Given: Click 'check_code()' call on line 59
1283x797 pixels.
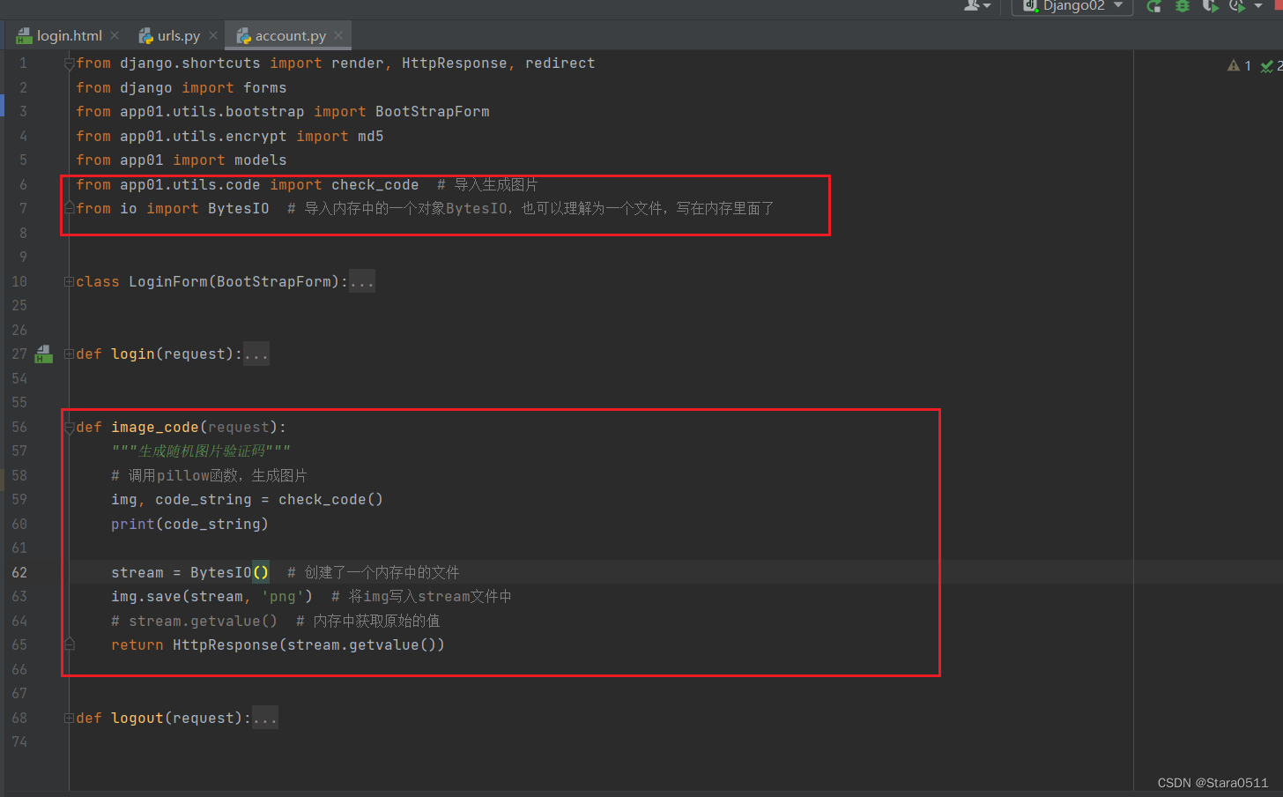Looking at the screenshot, I should pyautogui.click(x=330, y=500).
